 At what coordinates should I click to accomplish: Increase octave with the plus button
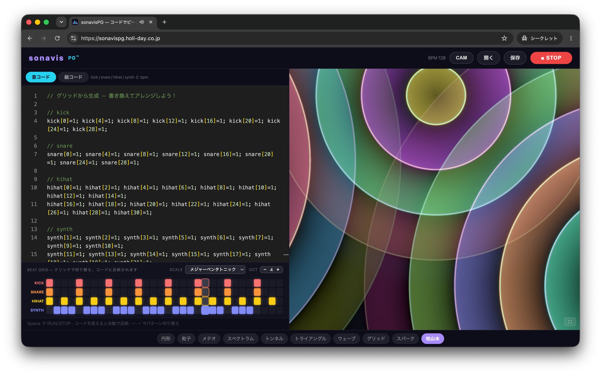point(278,270)
